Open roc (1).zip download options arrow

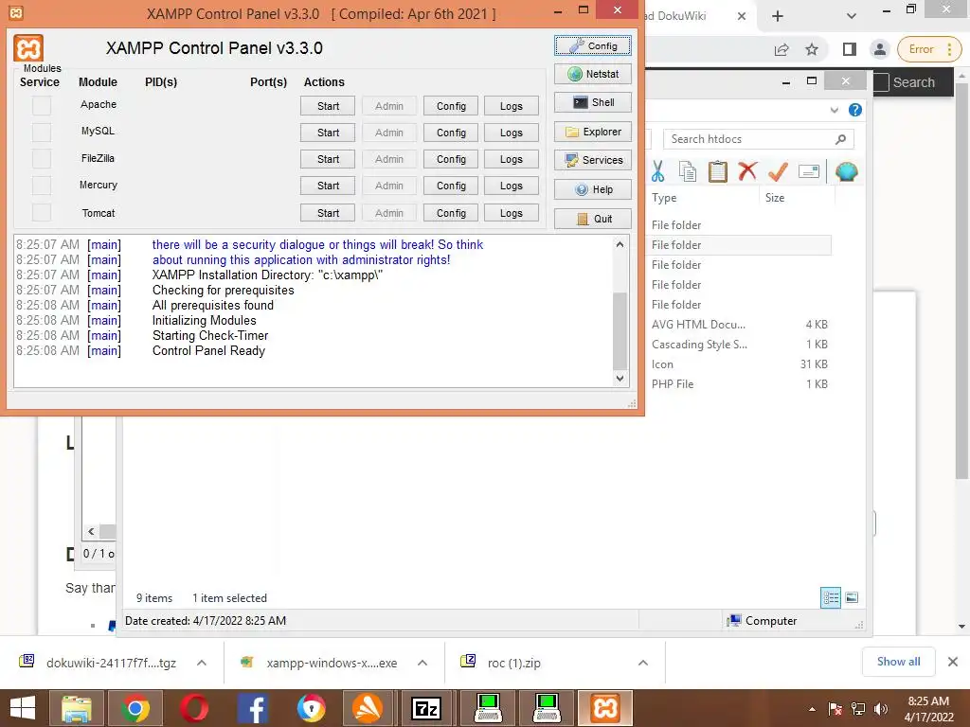click(643, 663)
